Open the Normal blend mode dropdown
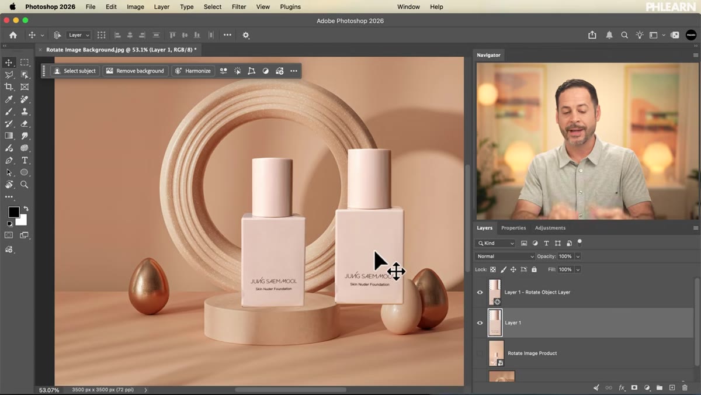701x395 pixels. [505, 257]
